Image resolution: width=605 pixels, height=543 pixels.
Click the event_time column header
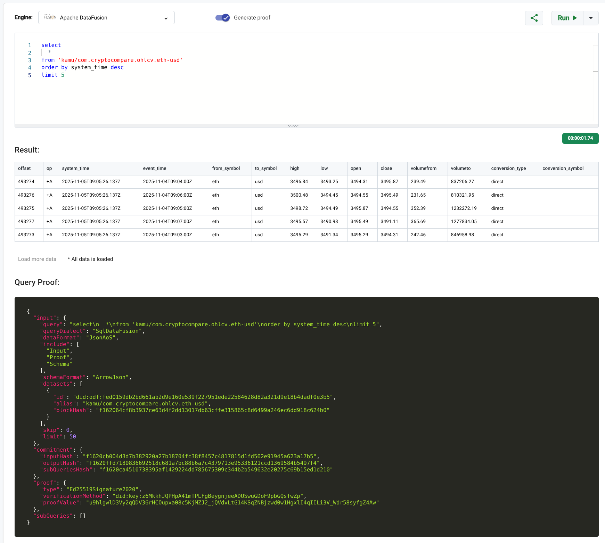coord(155,168)
